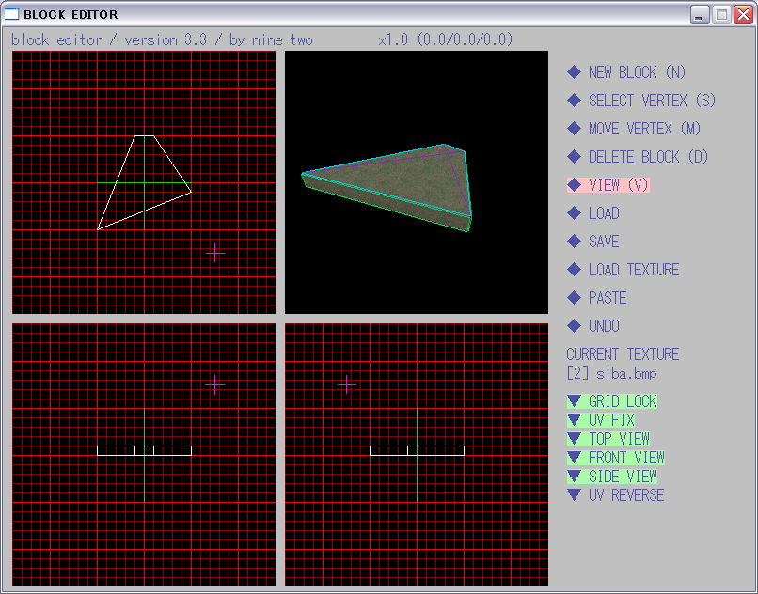This screenshot has width=758, height=594.
Task: Toggle SIDE VIEW triangle marker
Action: [574, 477]
